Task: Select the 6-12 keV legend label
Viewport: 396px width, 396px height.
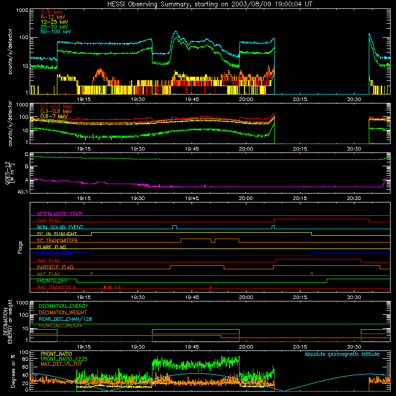Action: click(53, 17)
